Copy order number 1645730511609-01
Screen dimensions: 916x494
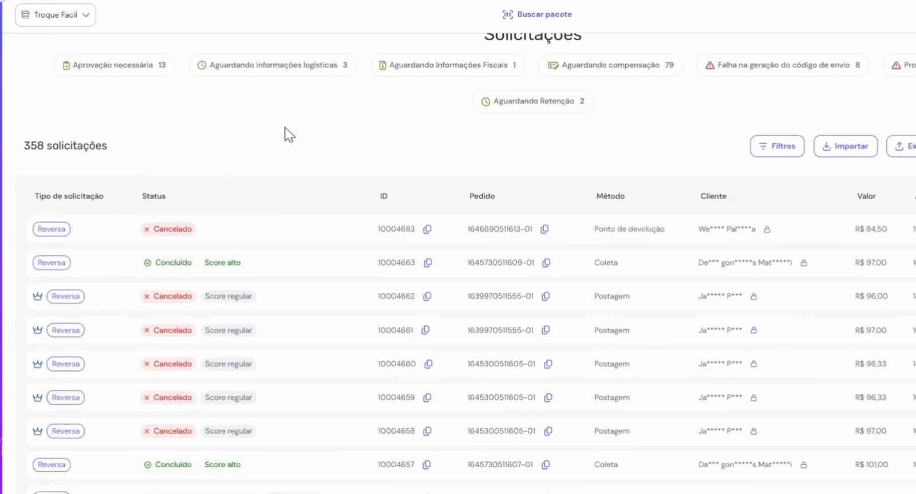coord(546,263)
